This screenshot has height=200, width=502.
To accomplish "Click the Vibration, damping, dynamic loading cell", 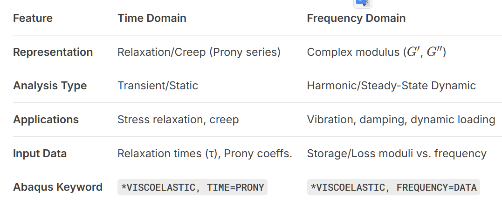I will 401,120.
